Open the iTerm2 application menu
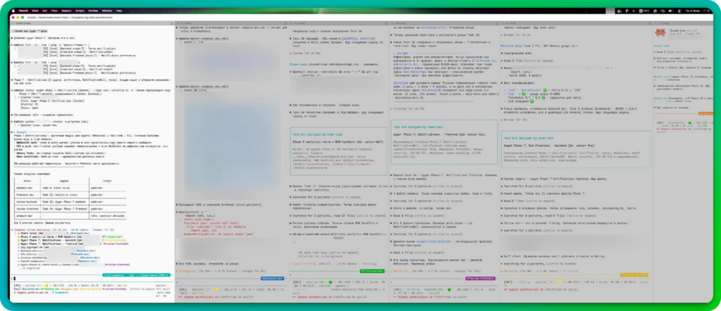721x311 pixels. click(x=23, y=11)
